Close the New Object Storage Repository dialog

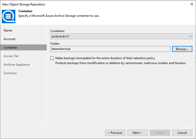[192, 4]
